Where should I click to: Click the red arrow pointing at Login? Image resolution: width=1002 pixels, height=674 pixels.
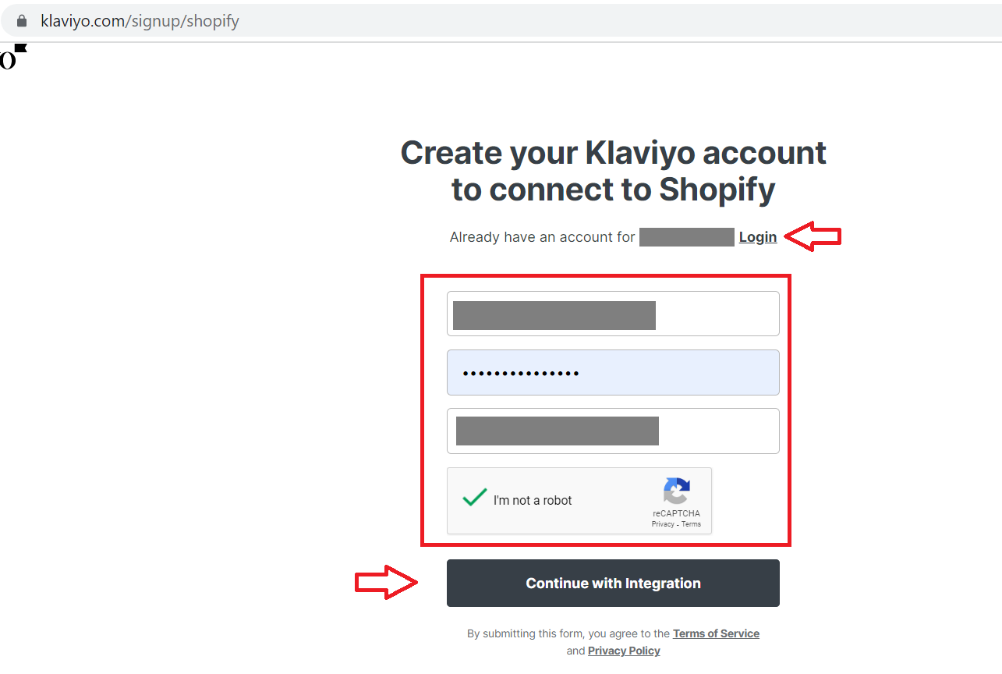pyautogui.click(x=813, y=236)
